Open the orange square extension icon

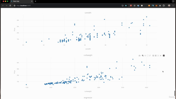click(156, 5)
